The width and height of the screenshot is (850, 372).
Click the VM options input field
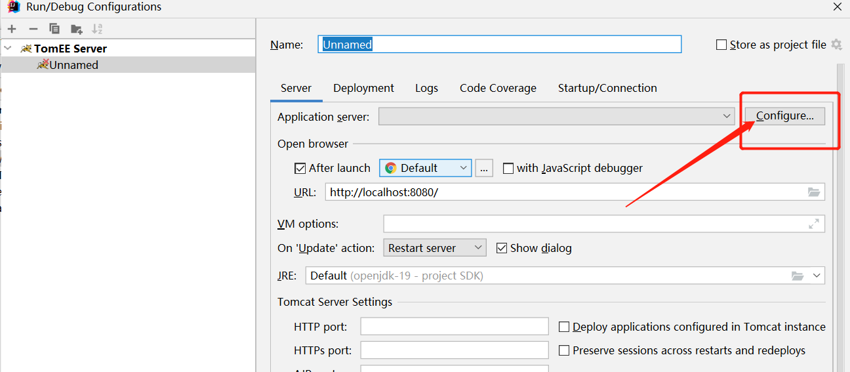604,224
